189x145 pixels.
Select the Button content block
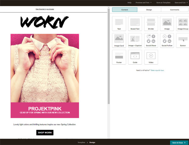click(x=183, y=40)
